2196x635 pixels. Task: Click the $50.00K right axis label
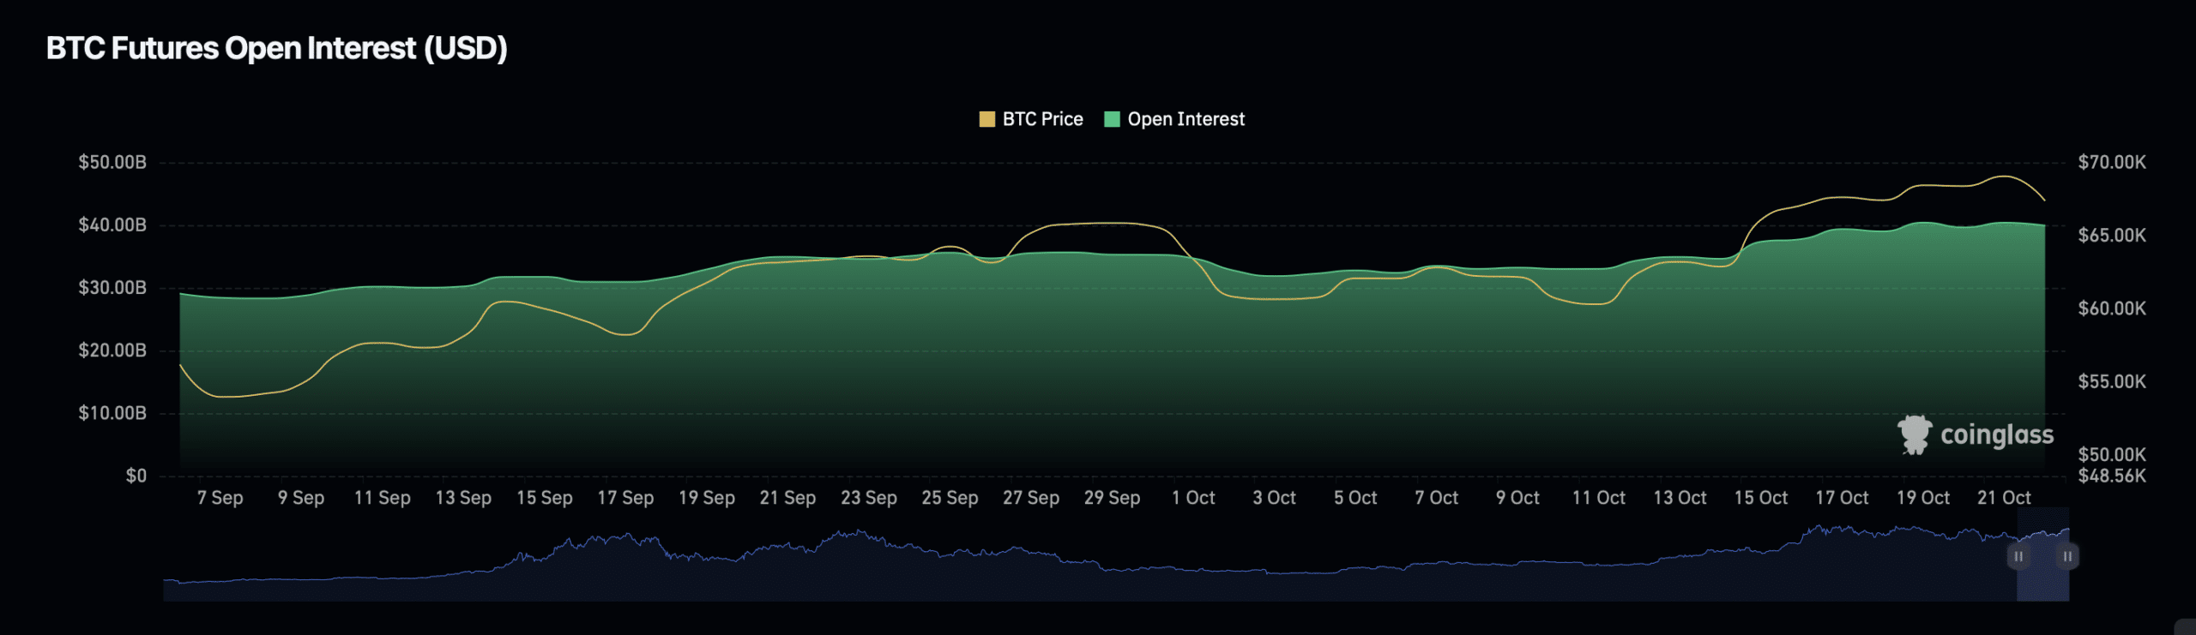pos(2112,454)
